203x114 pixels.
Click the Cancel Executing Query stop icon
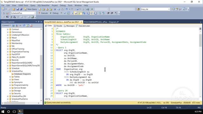(61, 13)
